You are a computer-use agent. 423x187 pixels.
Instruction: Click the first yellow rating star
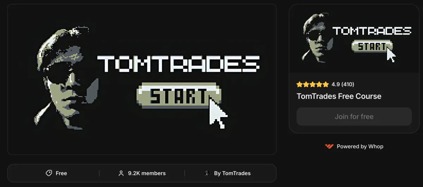point(300,84)
